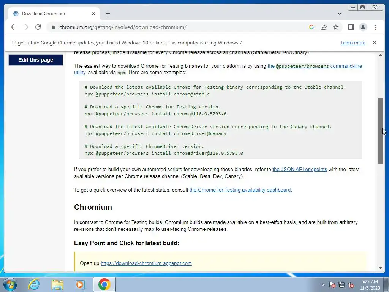The image size is (389, 292).
Task: Open Chrome's three-dot menu
Action: 375,27
